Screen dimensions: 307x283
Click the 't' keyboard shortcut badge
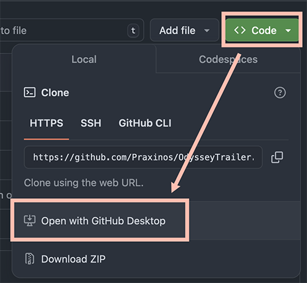[133, 31]
